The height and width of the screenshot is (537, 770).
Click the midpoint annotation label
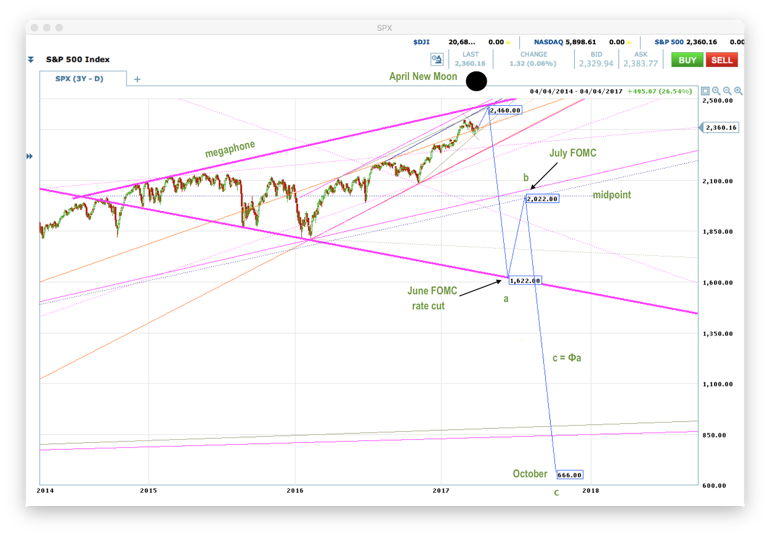tap(612, 195)
